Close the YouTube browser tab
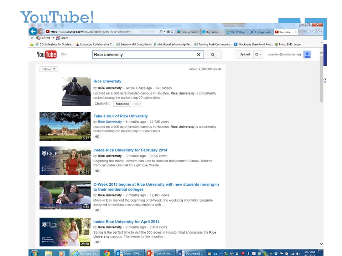Image resolution: width=342 pixels, height=256 pixels. [296, 32]
